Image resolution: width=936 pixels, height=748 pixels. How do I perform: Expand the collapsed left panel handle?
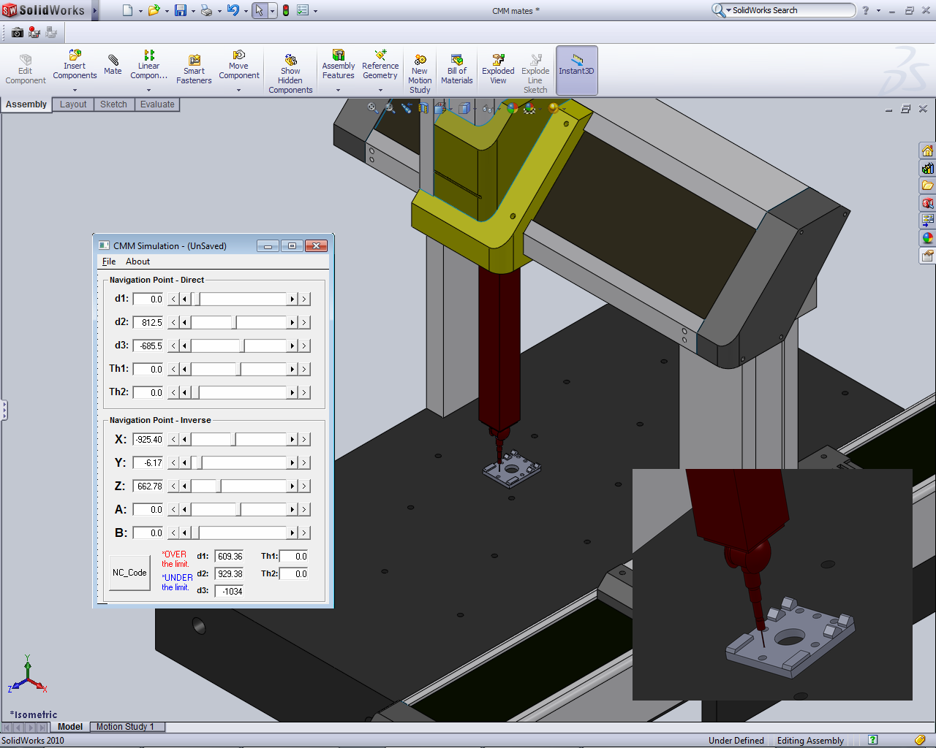coord(4,410)
